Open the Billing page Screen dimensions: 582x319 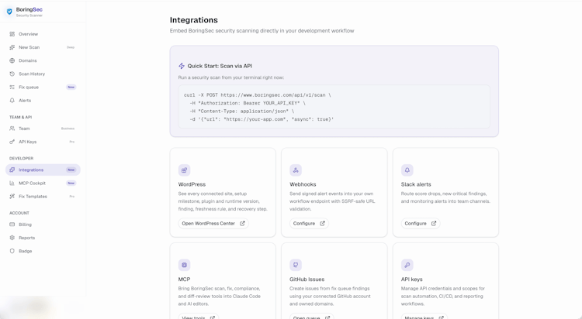click(x=43, y=225)
